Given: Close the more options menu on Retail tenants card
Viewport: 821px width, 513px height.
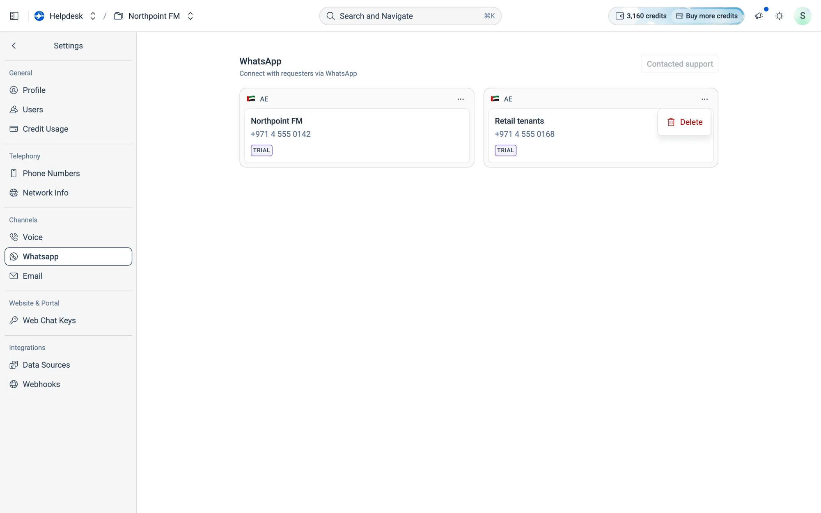Looking at the screenshot, I should 704,99.
